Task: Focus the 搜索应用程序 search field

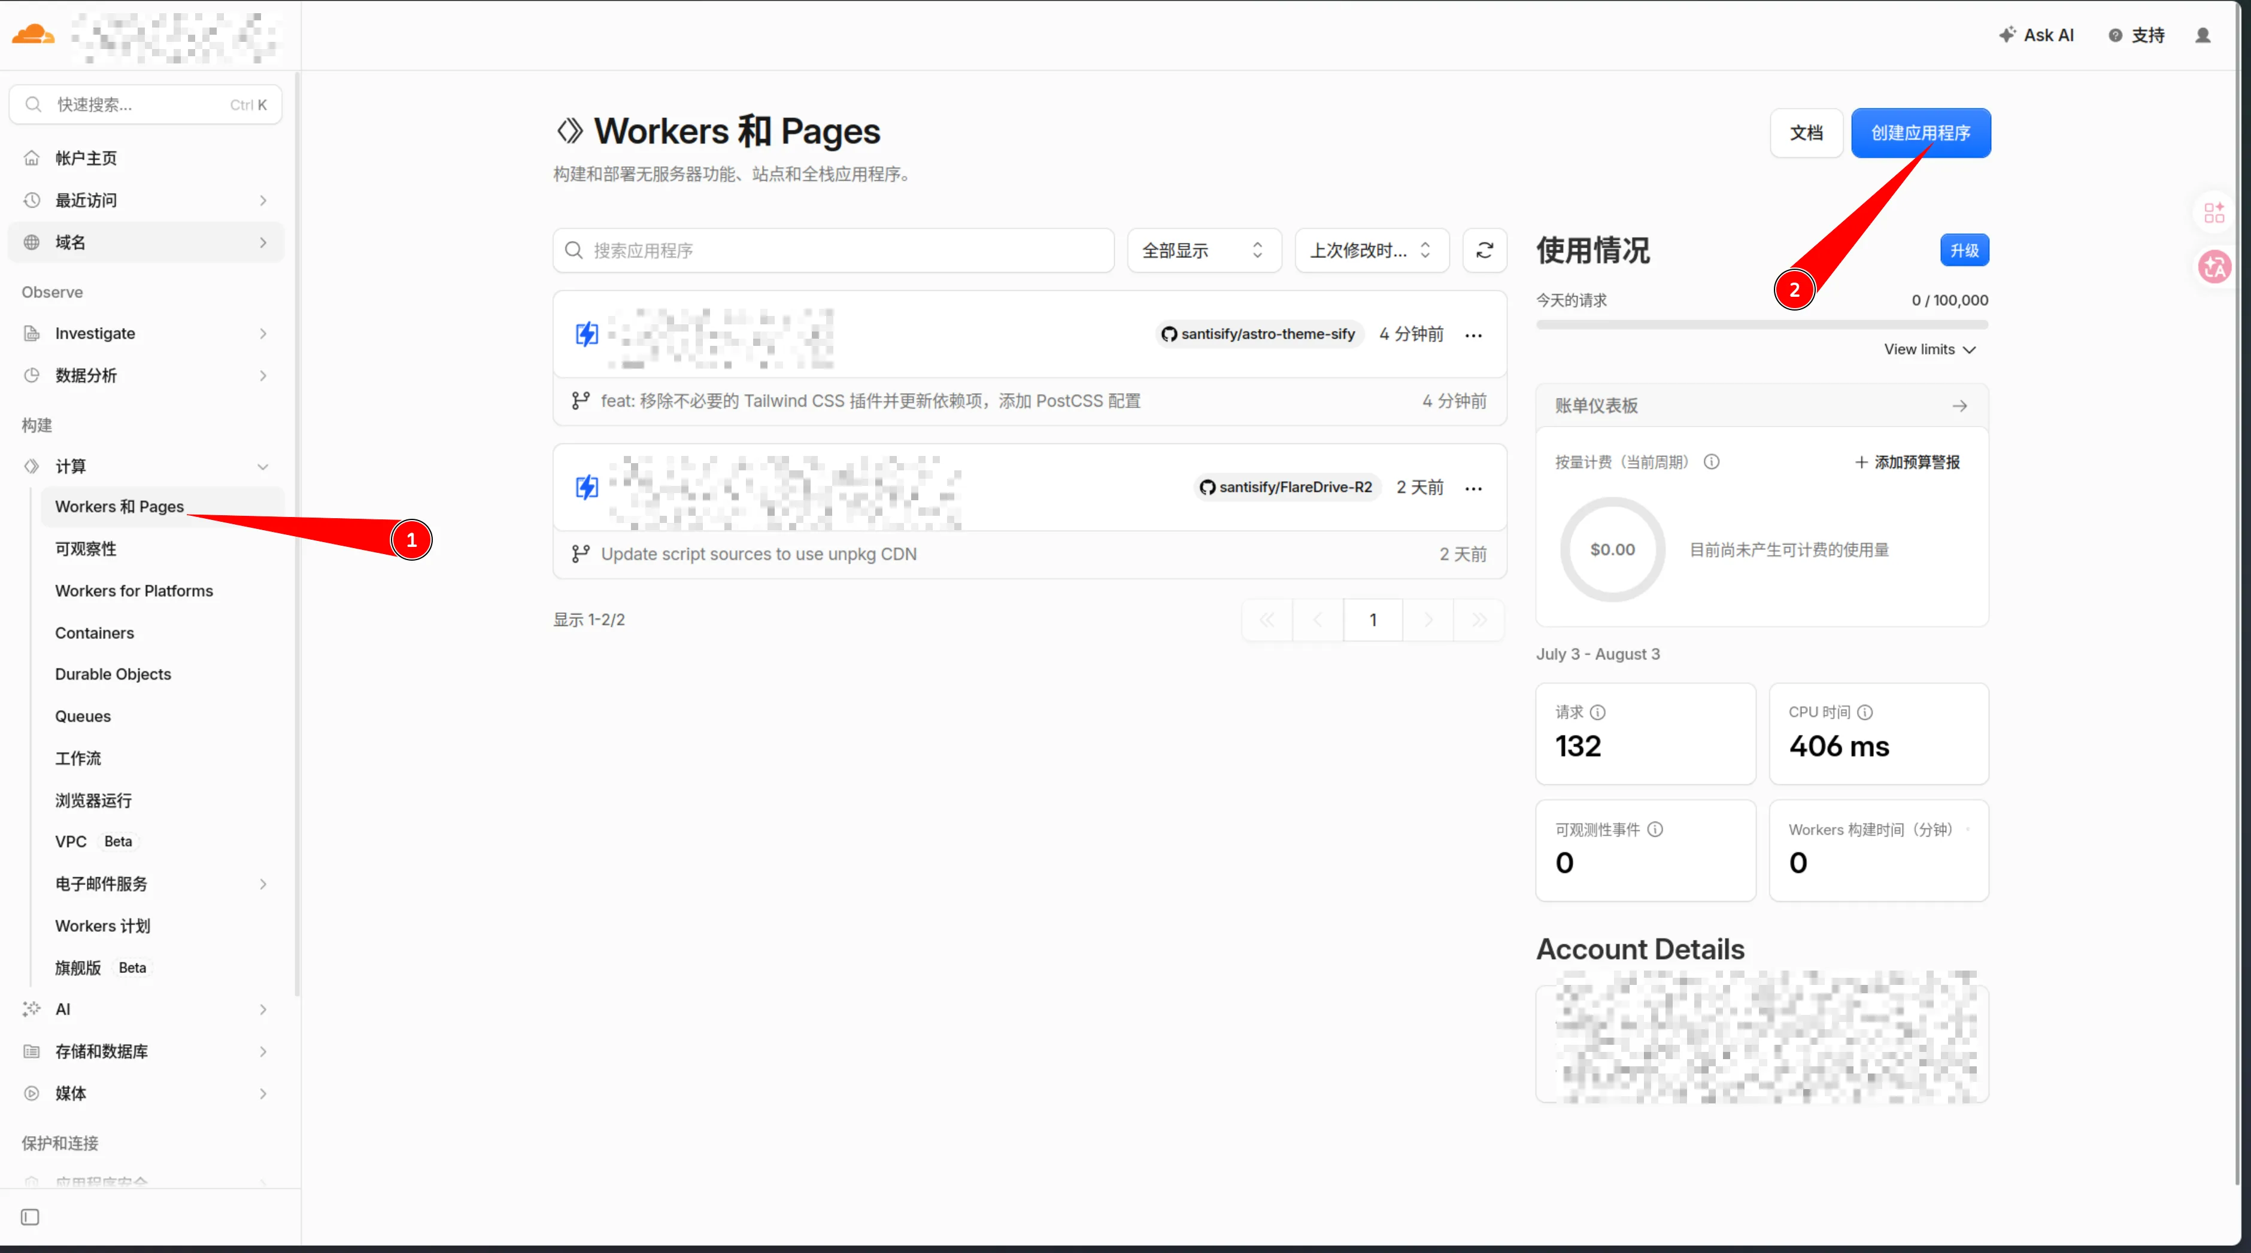Action: click(833, 251)
